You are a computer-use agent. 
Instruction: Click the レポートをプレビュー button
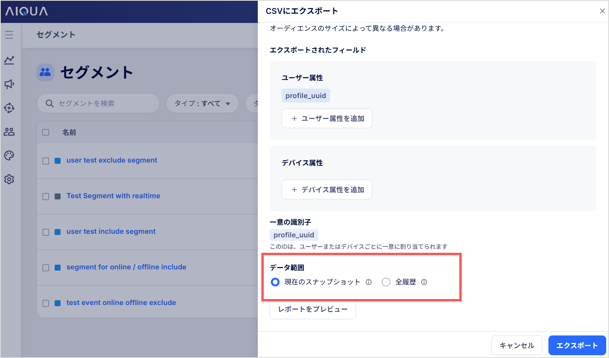[x=313, y=309]
